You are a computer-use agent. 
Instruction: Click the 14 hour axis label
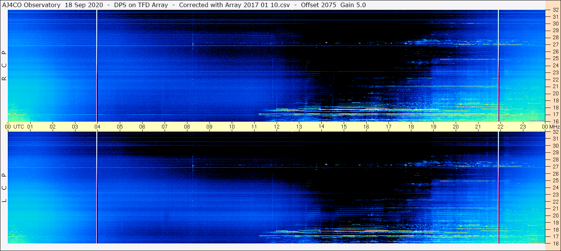(x=321, y=127)
